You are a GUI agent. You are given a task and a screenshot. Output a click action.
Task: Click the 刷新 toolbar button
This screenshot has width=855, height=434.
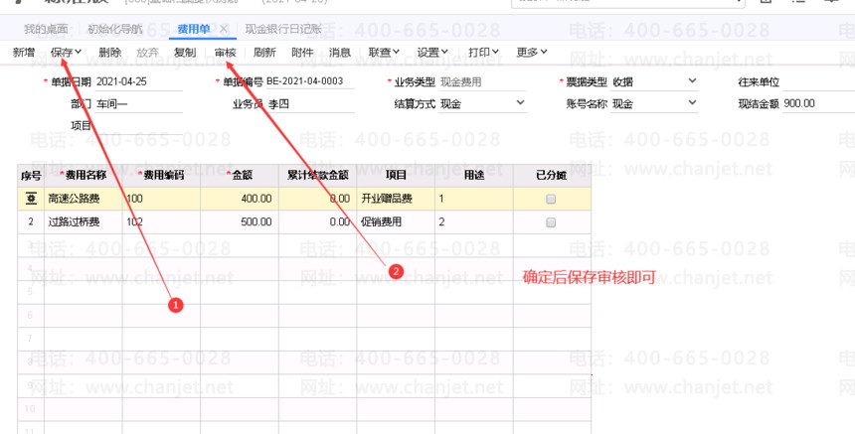[x=264, y=53]
